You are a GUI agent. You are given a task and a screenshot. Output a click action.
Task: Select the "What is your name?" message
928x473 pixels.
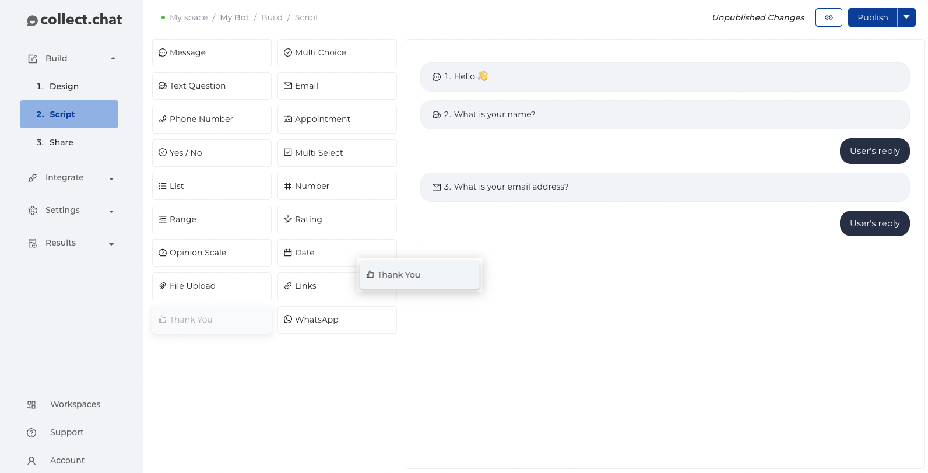point(665,115)
